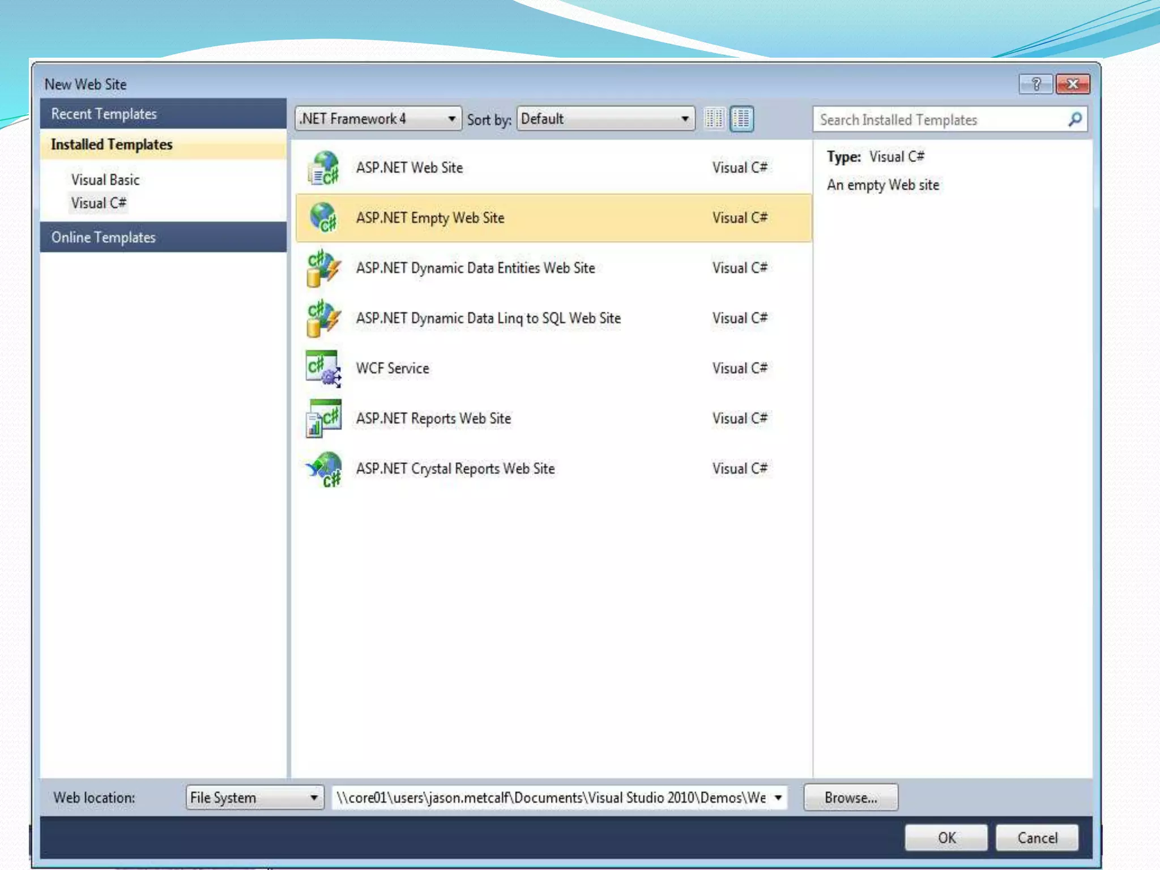Image resolution: width=1160 pixels, height=870 pixels.
Task: Click the ASP.NET Reports Web Site icon
Action: (x=323, y=419)
